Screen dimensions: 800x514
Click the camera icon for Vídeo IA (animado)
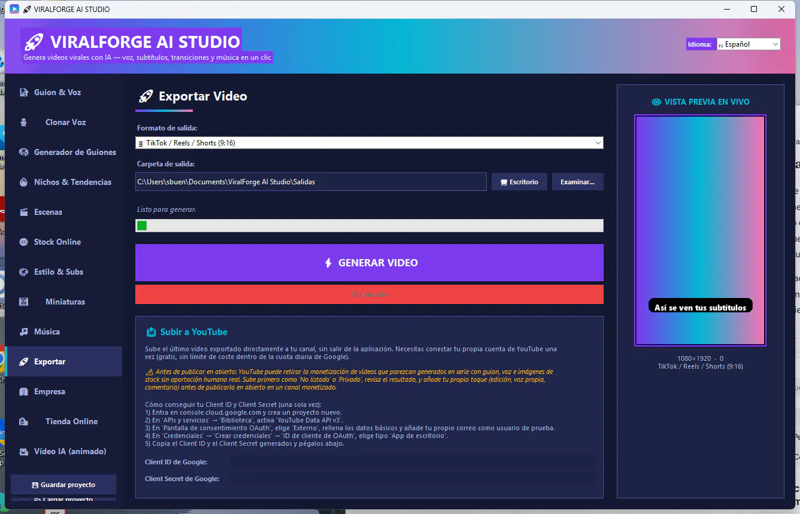(24, 451)
